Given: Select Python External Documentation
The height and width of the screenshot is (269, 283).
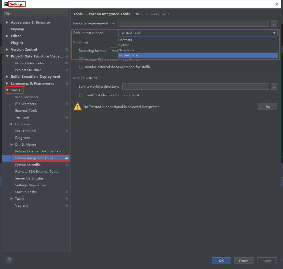Looking at the screenshot, I should 40,151.
